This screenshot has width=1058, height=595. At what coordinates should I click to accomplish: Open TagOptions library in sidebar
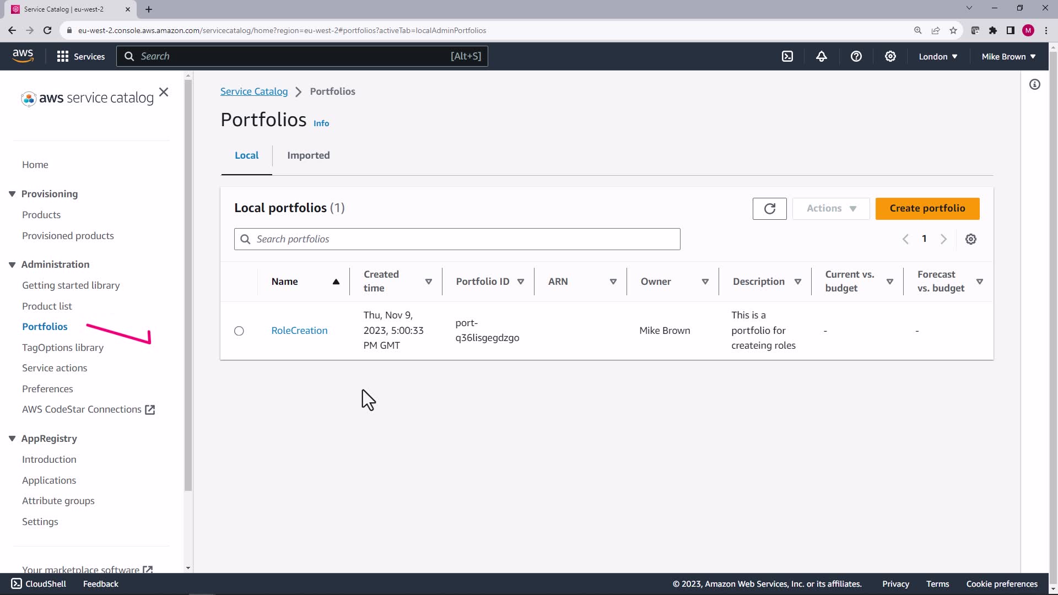pyautogui.click(x=63, y=348)
